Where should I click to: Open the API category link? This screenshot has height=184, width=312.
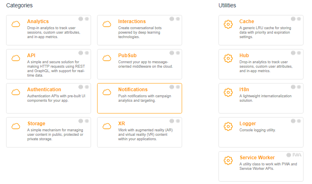31,56
